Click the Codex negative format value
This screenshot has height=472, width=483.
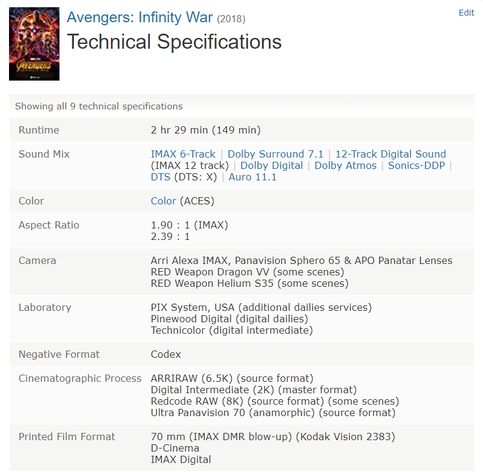click(x=166, y=354)
